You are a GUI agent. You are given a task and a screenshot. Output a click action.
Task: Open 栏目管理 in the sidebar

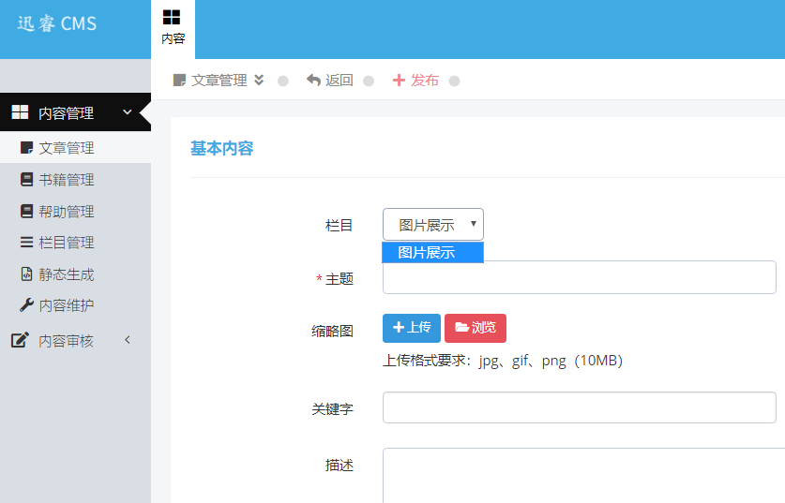[75, 243]
